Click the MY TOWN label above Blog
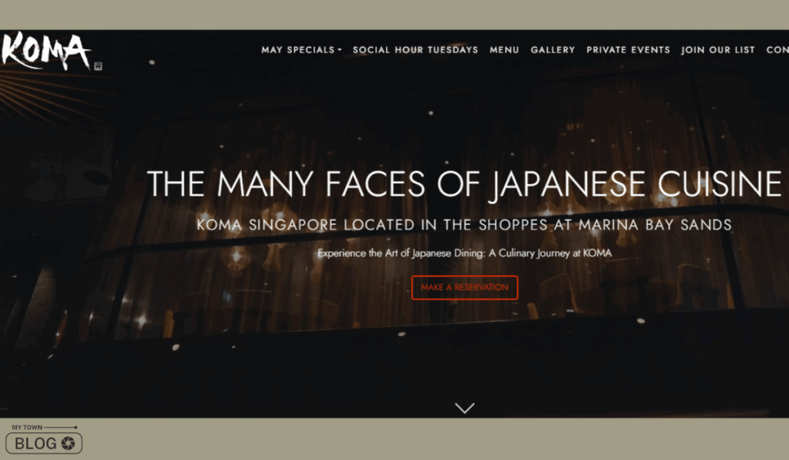This screenshot has width=789, height=460. [27, 428]
